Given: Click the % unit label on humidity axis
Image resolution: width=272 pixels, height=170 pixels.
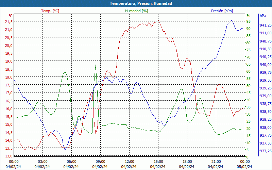Looking at the screenshot, I should tap(249, 16).
